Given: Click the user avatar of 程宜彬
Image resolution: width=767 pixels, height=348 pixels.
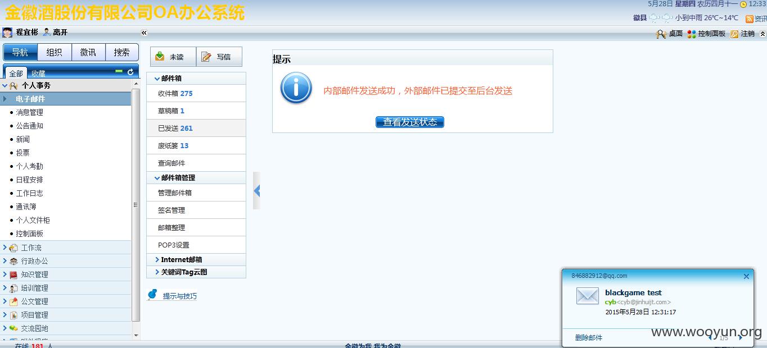Looking at the screenshot, I should click(x=7, y=33).
